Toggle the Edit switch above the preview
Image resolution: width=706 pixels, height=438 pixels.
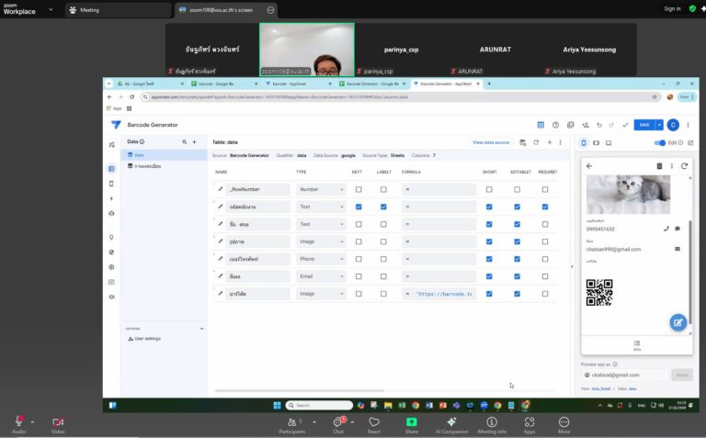pyautogui.click(x=660, y=142)
